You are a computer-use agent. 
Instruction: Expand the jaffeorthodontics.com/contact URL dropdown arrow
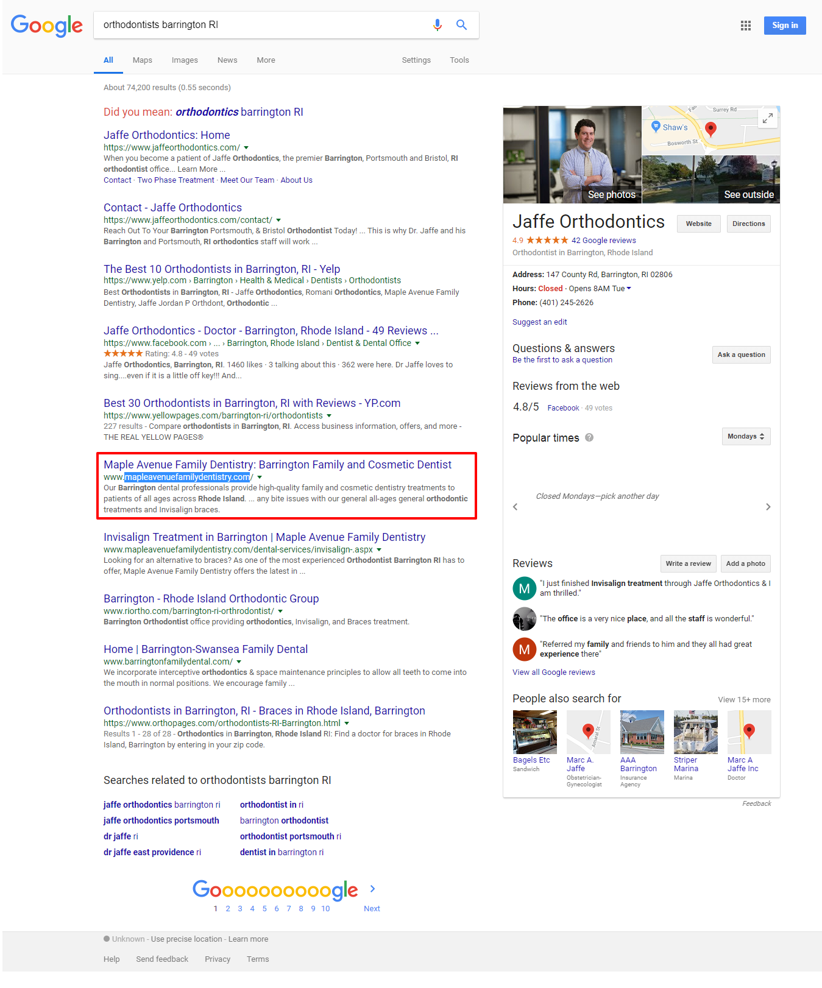(278, 221)
